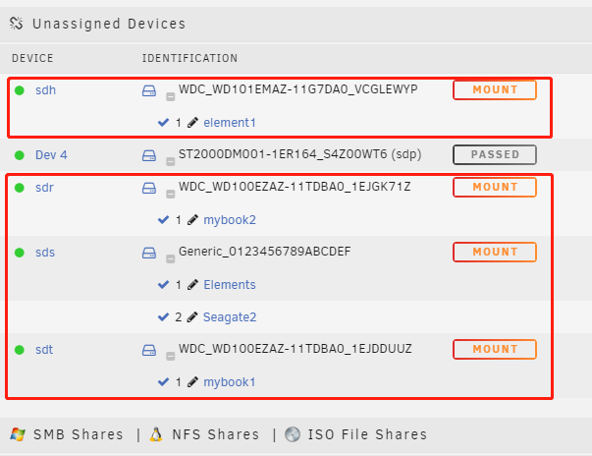This screenshot has height=456, width=592.
Task: Open the sdr device link
Action: (x=44, y=188)
